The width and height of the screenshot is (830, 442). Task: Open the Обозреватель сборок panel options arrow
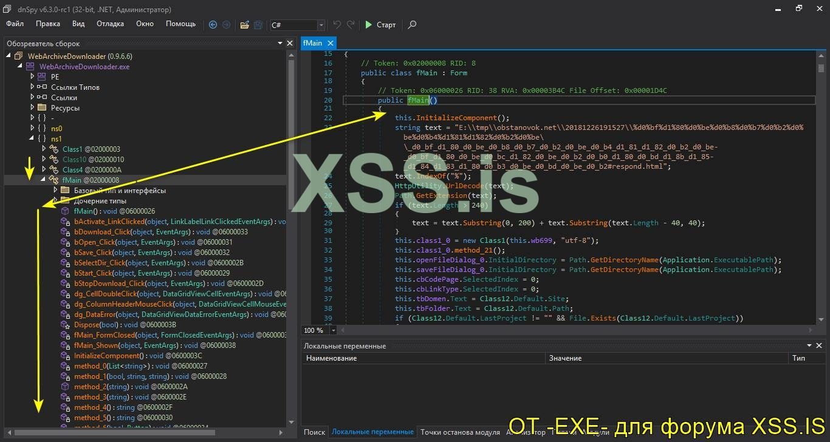point(280,43)
